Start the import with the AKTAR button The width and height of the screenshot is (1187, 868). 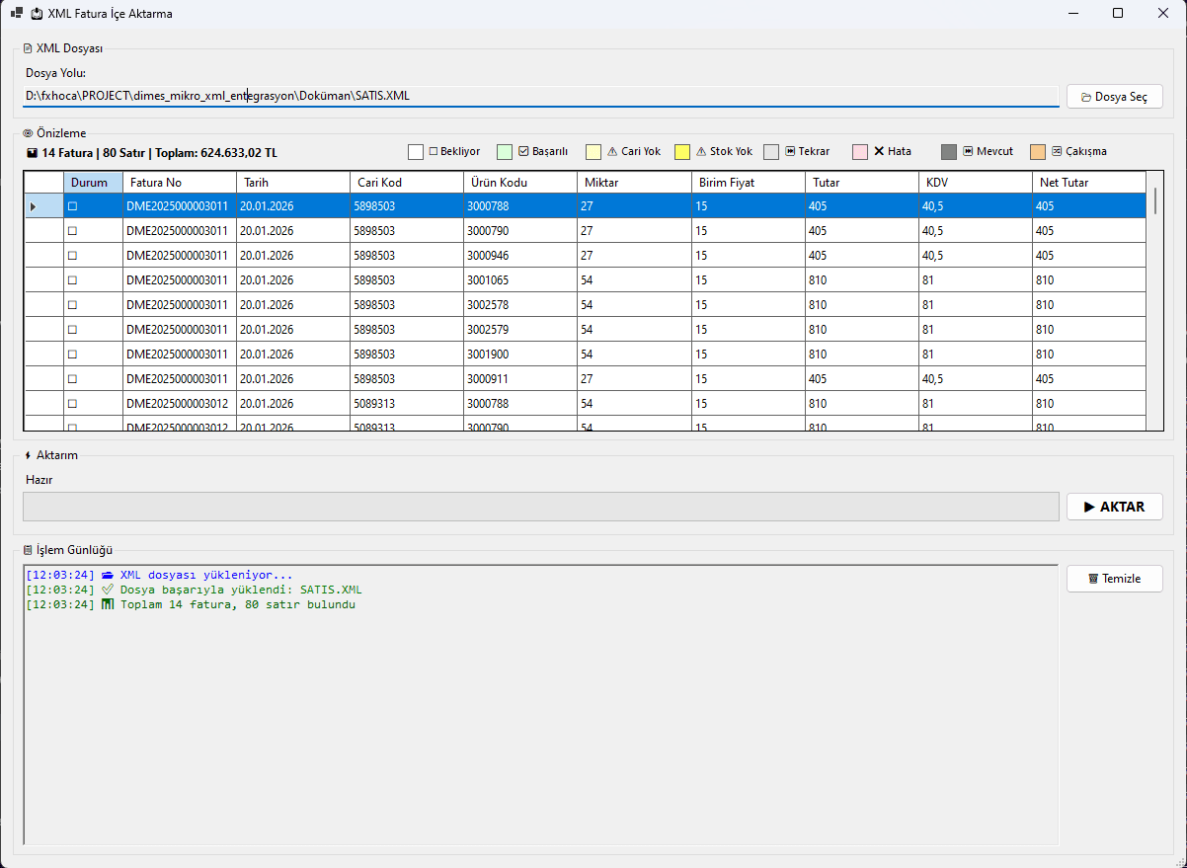(x=1114, y=507)
